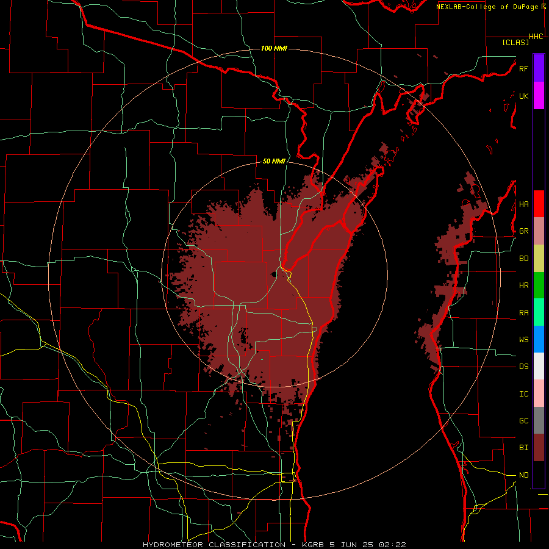549x549 pixels.
Task: Click the HA red legend swatch
Action: pyautogui.click(x=539, y=204)
